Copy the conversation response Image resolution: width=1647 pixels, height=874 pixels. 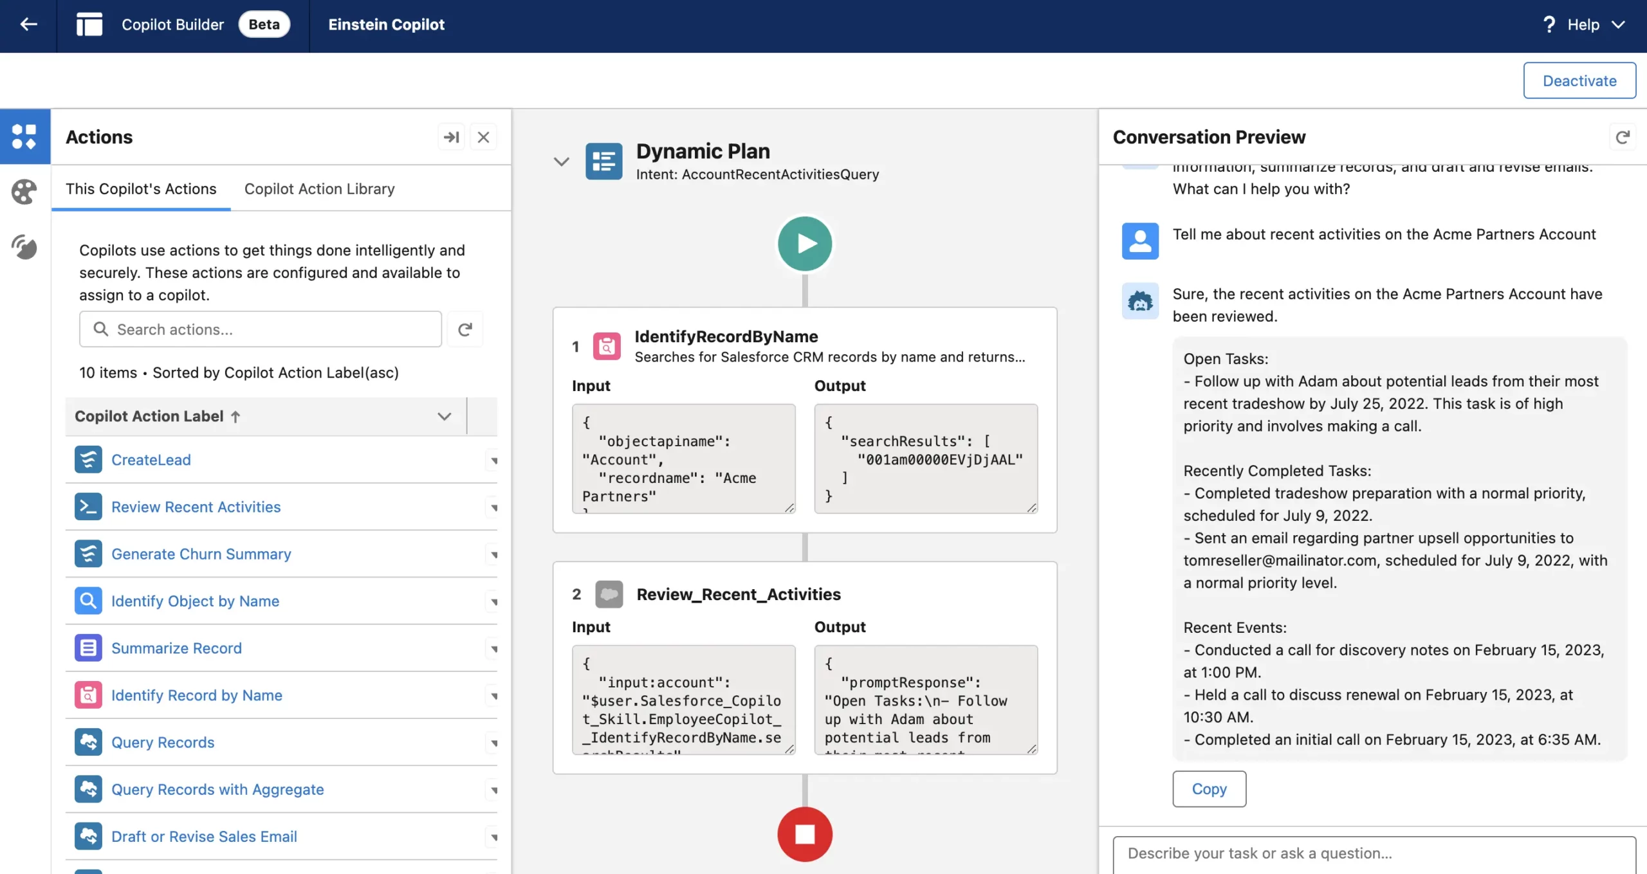(x=1209, y=788)
